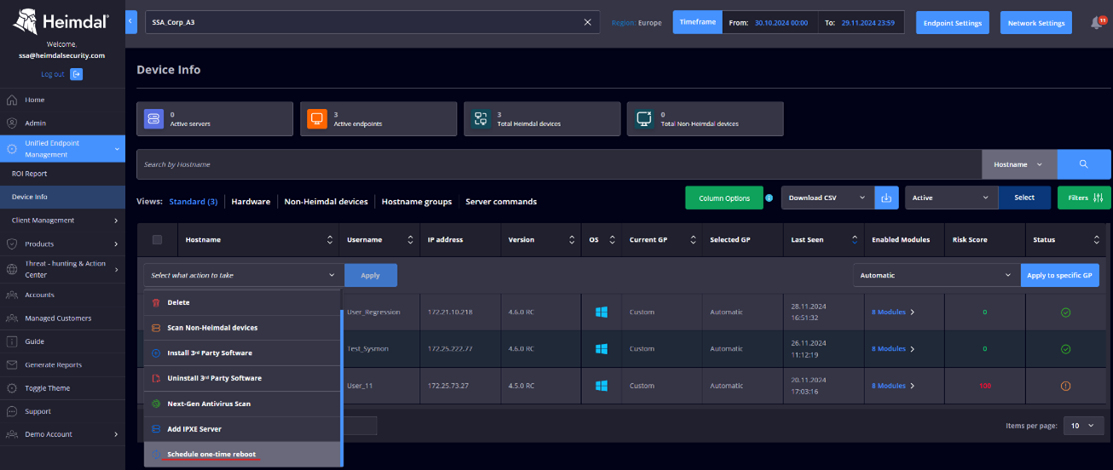Click the Log out arrow icon
This screenshot has width=1113, height=470.
click(x=76, y=74)
